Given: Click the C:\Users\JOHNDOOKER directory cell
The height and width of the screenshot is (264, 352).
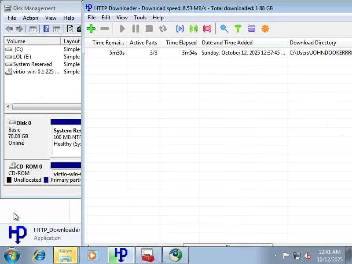Looking at the screenshot, I should 321,53.
